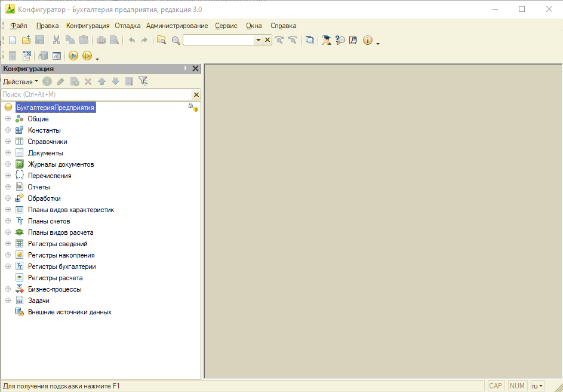The image size is (563, 392).
Task: Click the Windows list icon
Action: tap(309, 40)
